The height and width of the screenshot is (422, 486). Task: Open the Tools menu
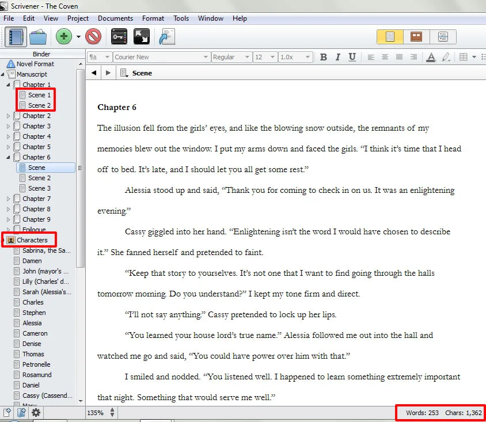181,18
